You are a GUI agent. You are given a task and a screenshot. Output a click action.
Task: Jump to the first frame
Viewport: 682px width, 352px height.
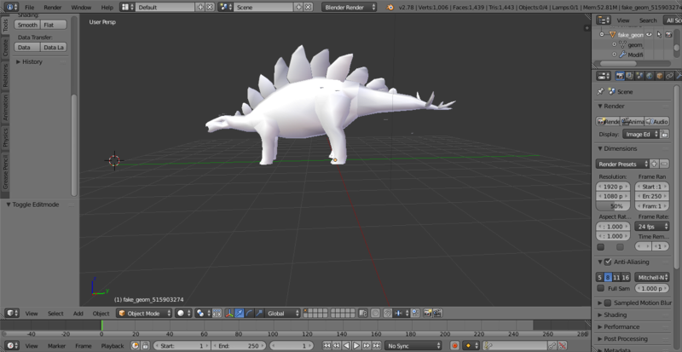(327, 346)
